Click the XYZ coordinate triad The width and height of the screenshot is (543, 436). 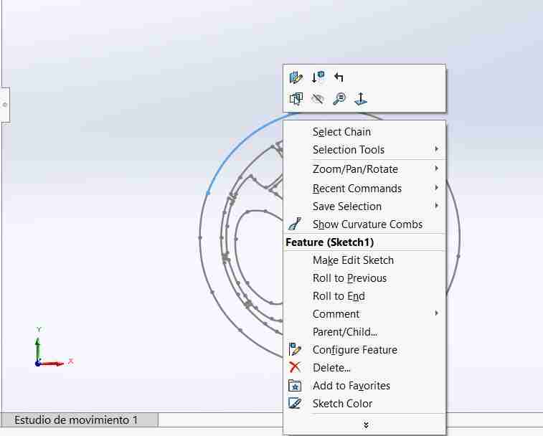(x=54, y=346)
